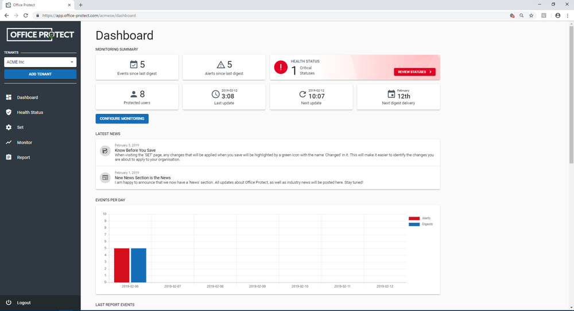Click the browser address bar URL

[89, 15]
